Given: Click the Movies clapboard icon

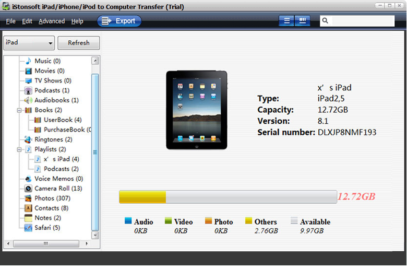Looking at the screenshot, I should [x=28, y=71].
